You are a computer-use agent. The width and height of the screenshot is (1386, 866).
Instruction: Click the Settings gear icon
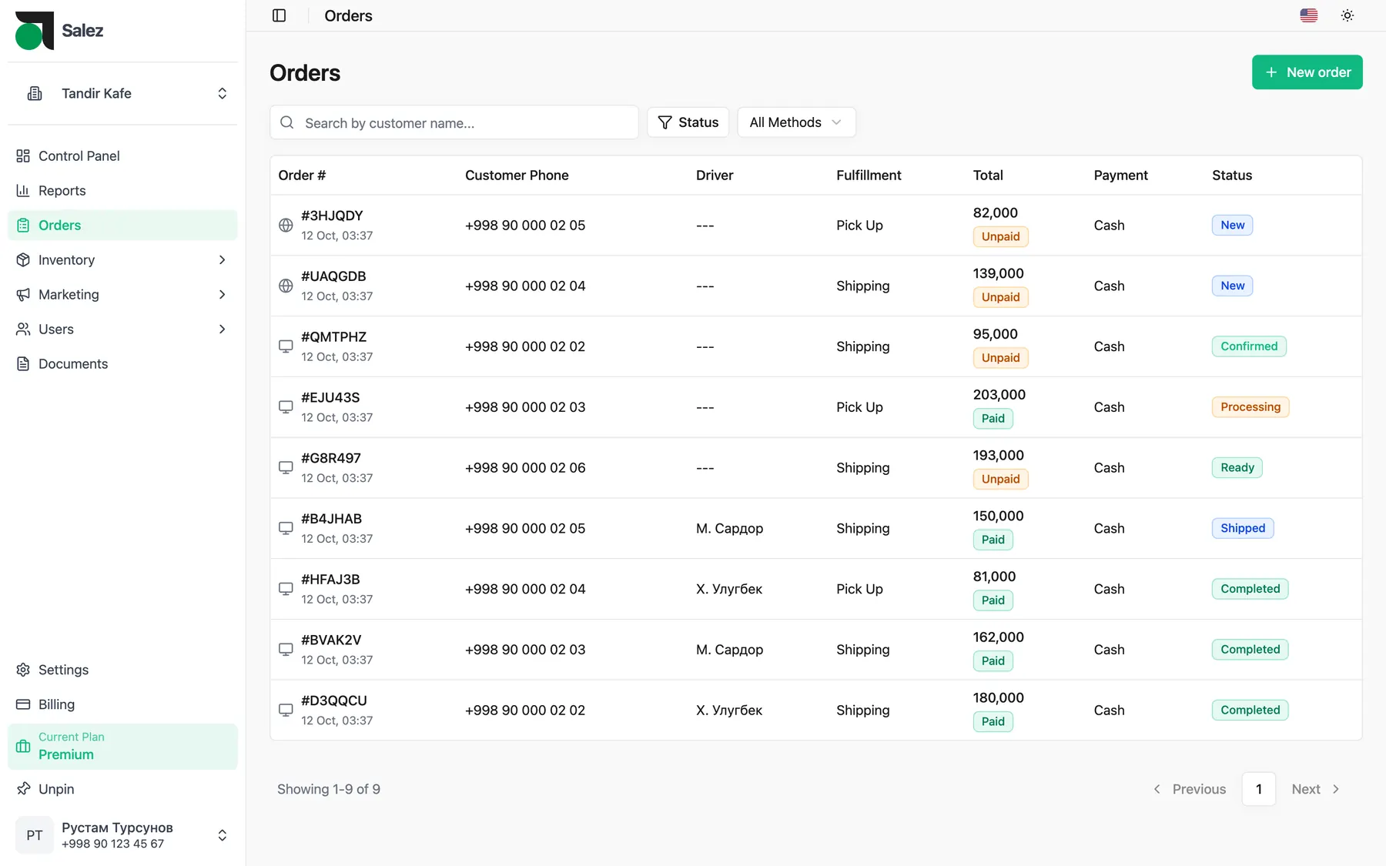pyautogui.click(x=23, y=670)
